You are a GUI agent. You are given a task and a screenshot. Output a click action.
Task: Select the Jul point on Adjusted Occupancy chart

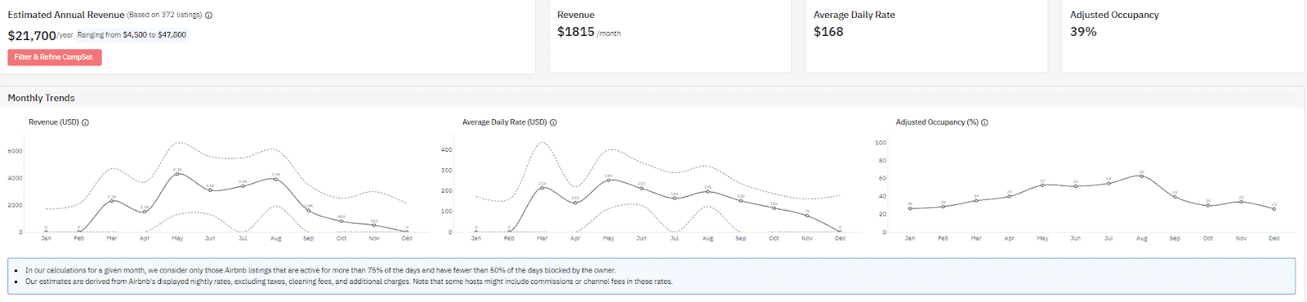(1108, 184)
